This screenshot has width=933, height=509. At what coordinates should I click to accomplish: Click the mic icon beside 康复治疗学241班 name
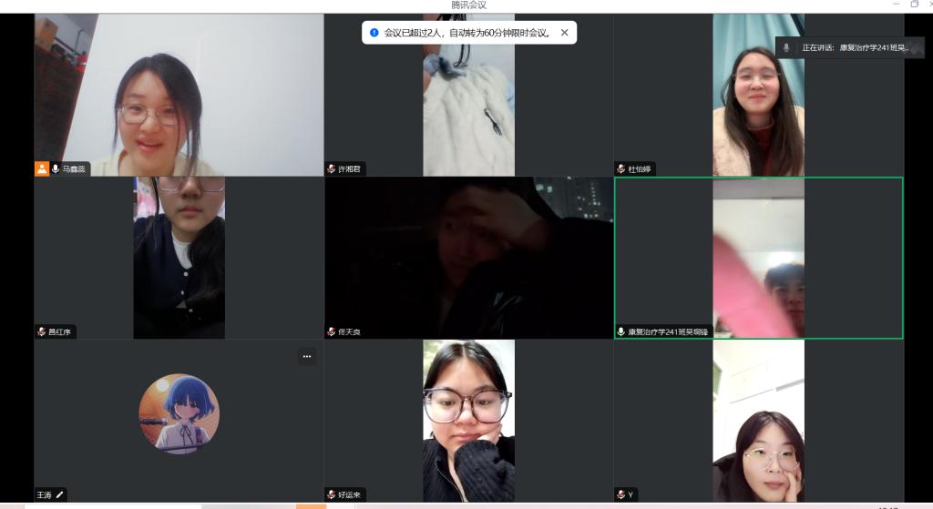(x=621, y=331)
